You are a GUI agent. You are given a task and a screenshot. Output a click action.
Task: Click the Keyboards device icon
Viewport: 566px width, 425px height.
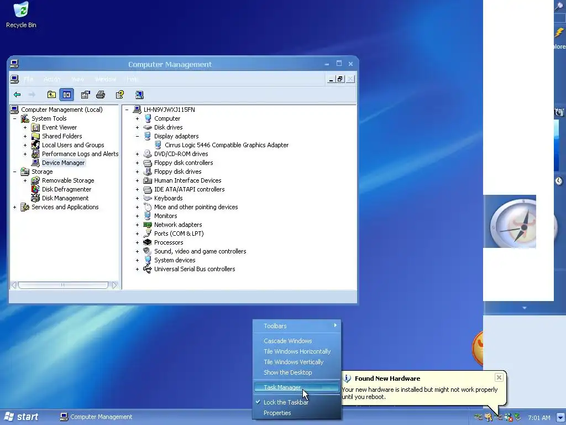pyautogui.click(x=147, y=198)
